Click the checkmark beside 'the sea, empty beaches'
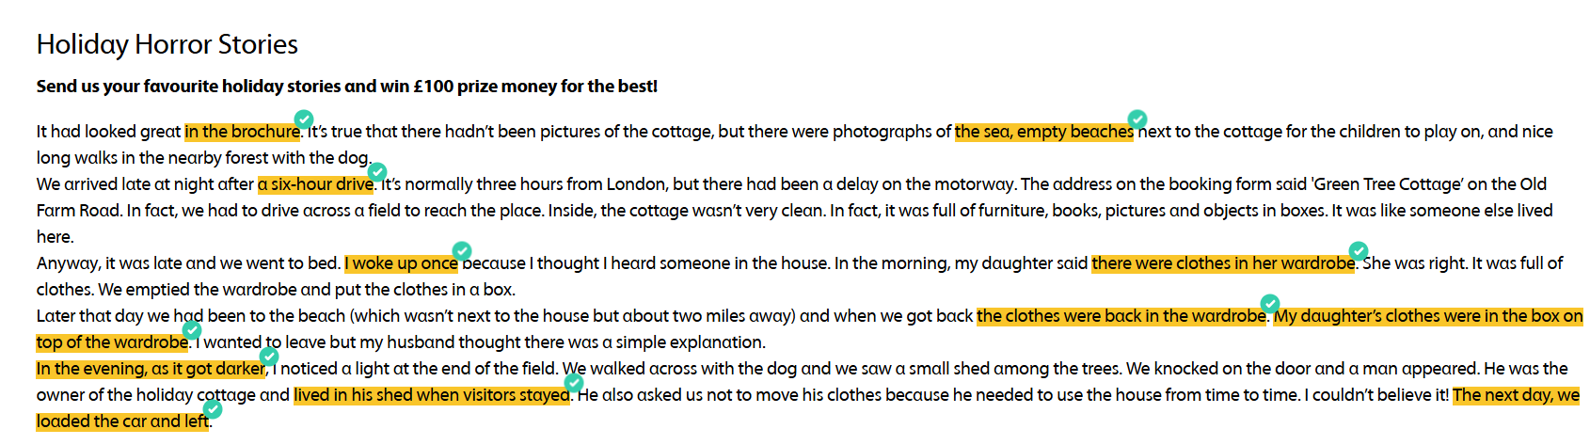 point(1137,119)
